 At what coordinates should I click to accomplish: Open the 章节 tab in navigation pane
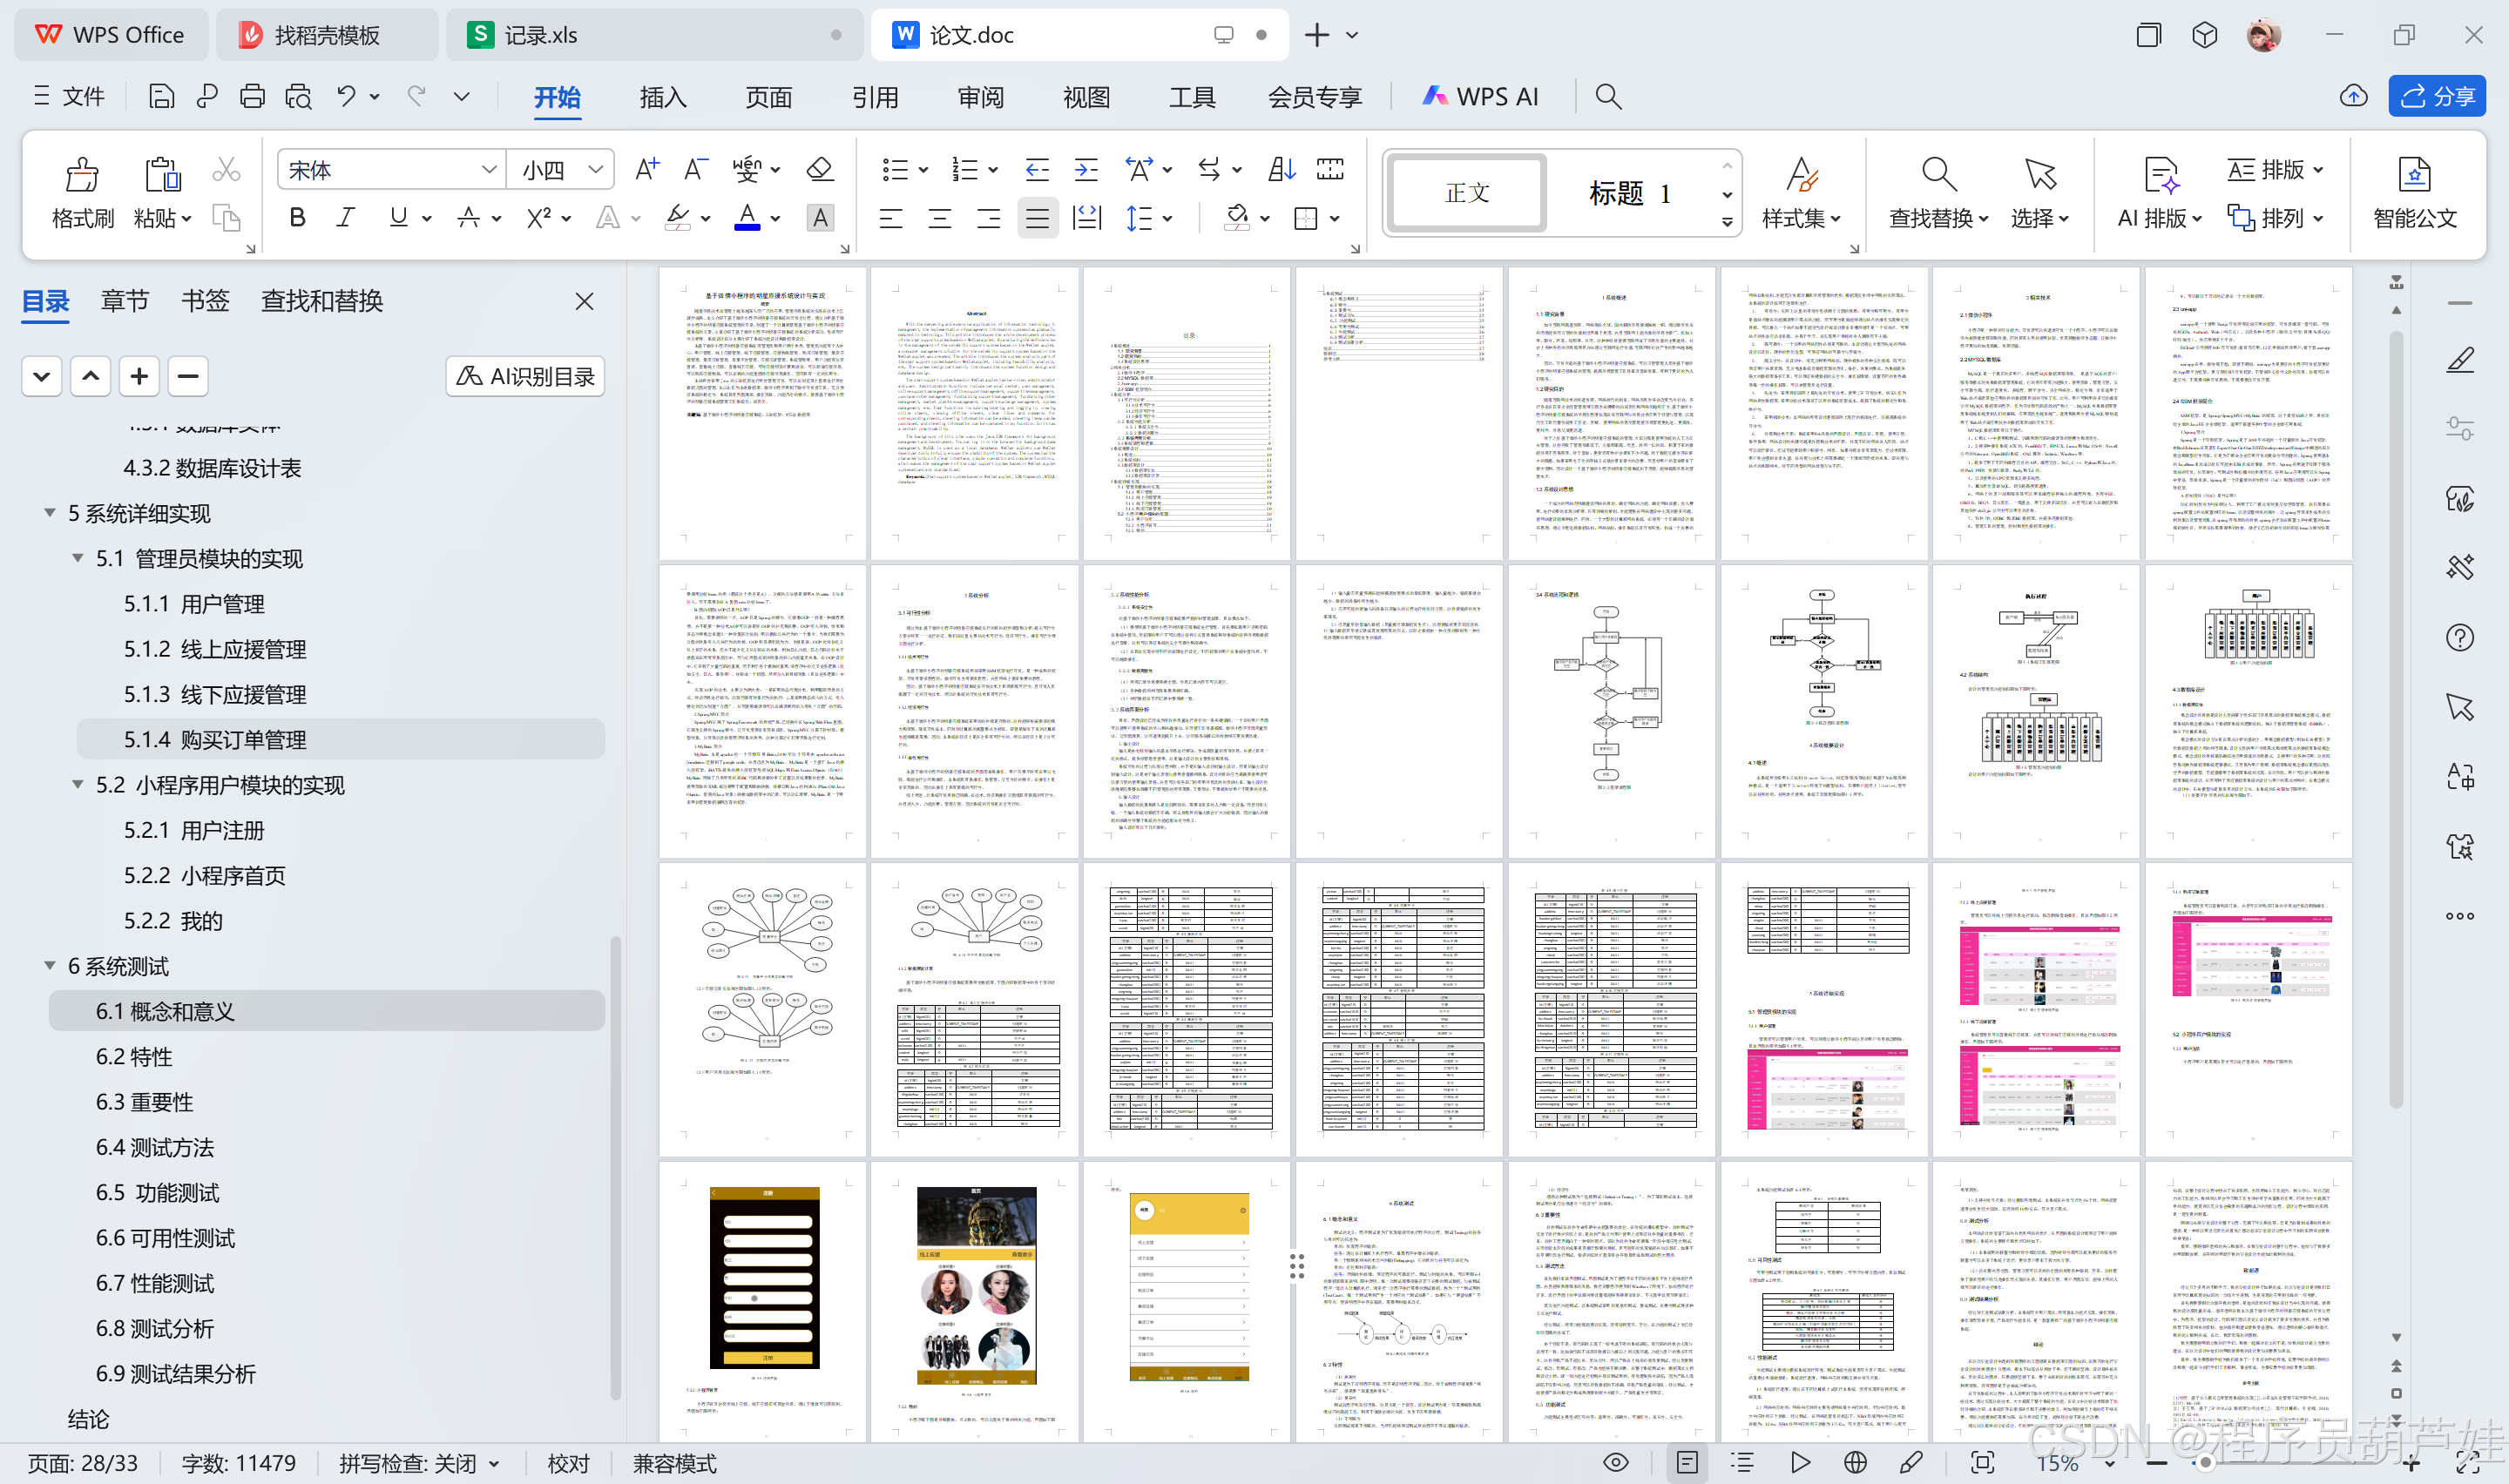[x=125, y=301]
